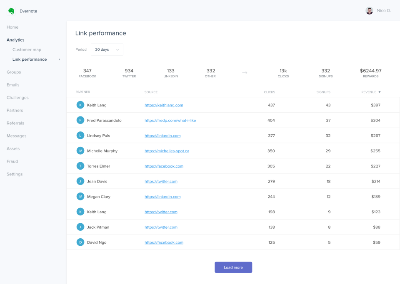Go to Partners section

pos(15,111)
